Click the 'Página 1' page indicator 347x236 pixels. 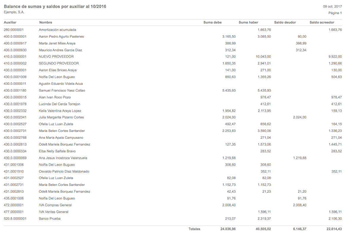click(x=335, y=13)
